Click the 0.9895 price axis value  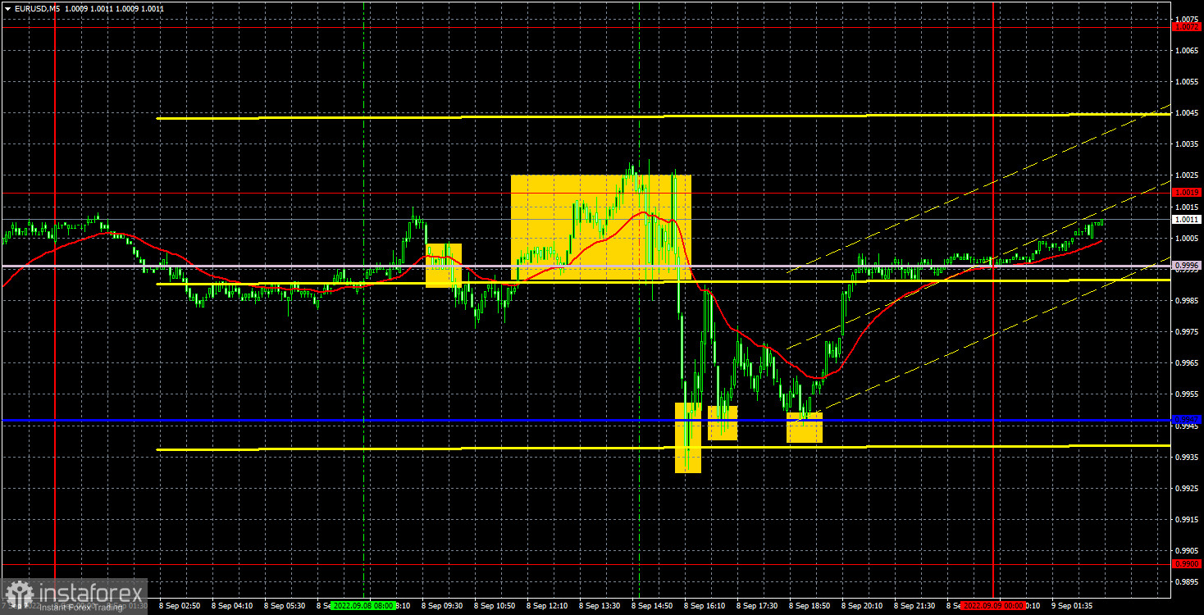pyautogui.click(x=1187, y=581)
